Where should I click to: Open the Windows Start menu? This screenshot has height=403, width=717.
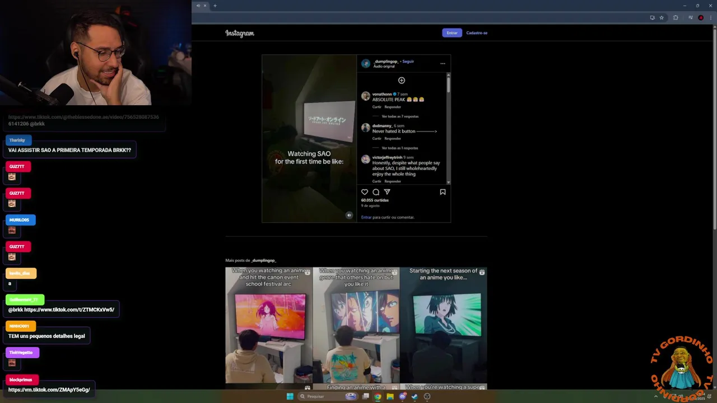pyautogui.click(x=290, y=396)
